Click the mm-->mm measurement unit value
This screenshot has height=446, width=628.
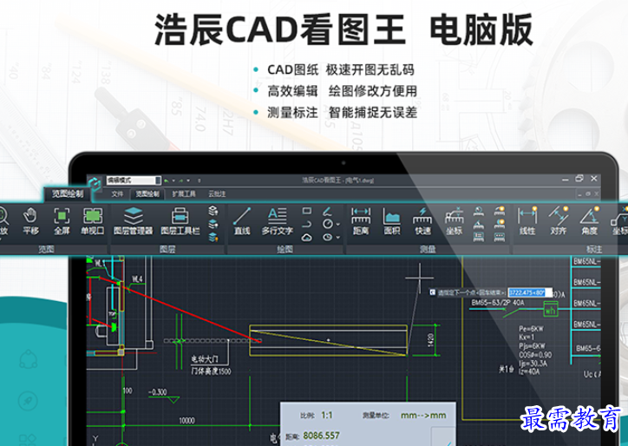(x=423, y=416)
